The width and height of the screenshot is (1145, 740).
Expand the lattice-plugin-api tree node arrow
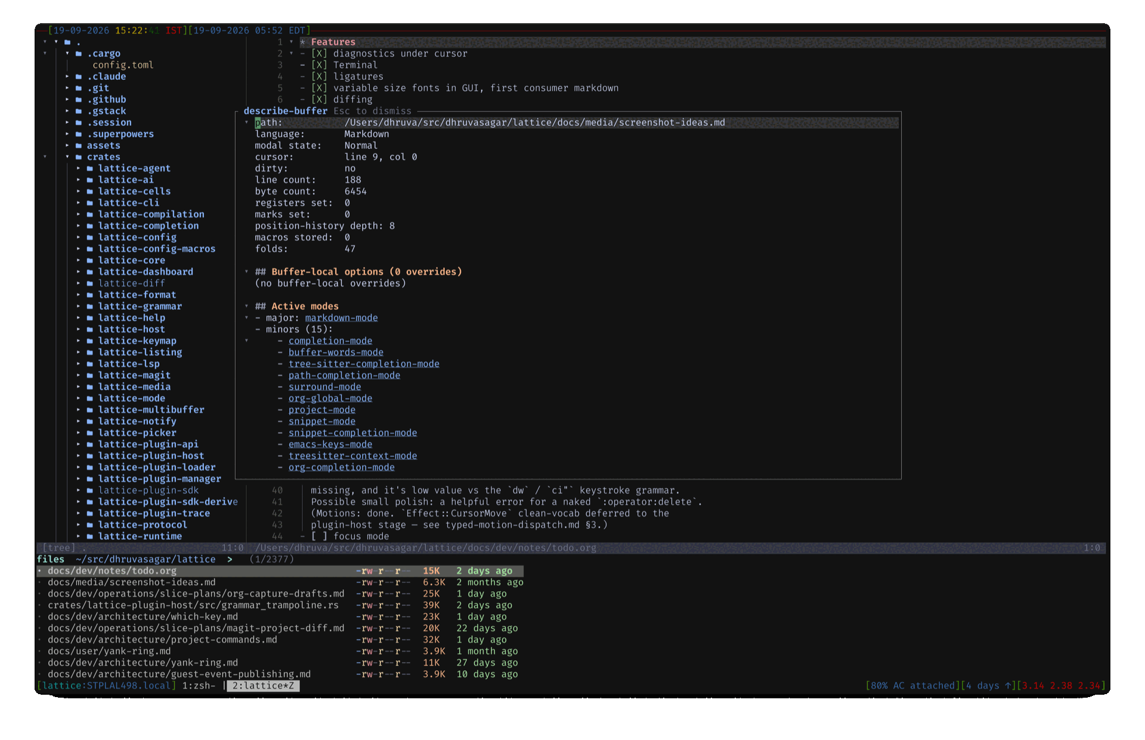pyautogui.click(x=78, y=444)
